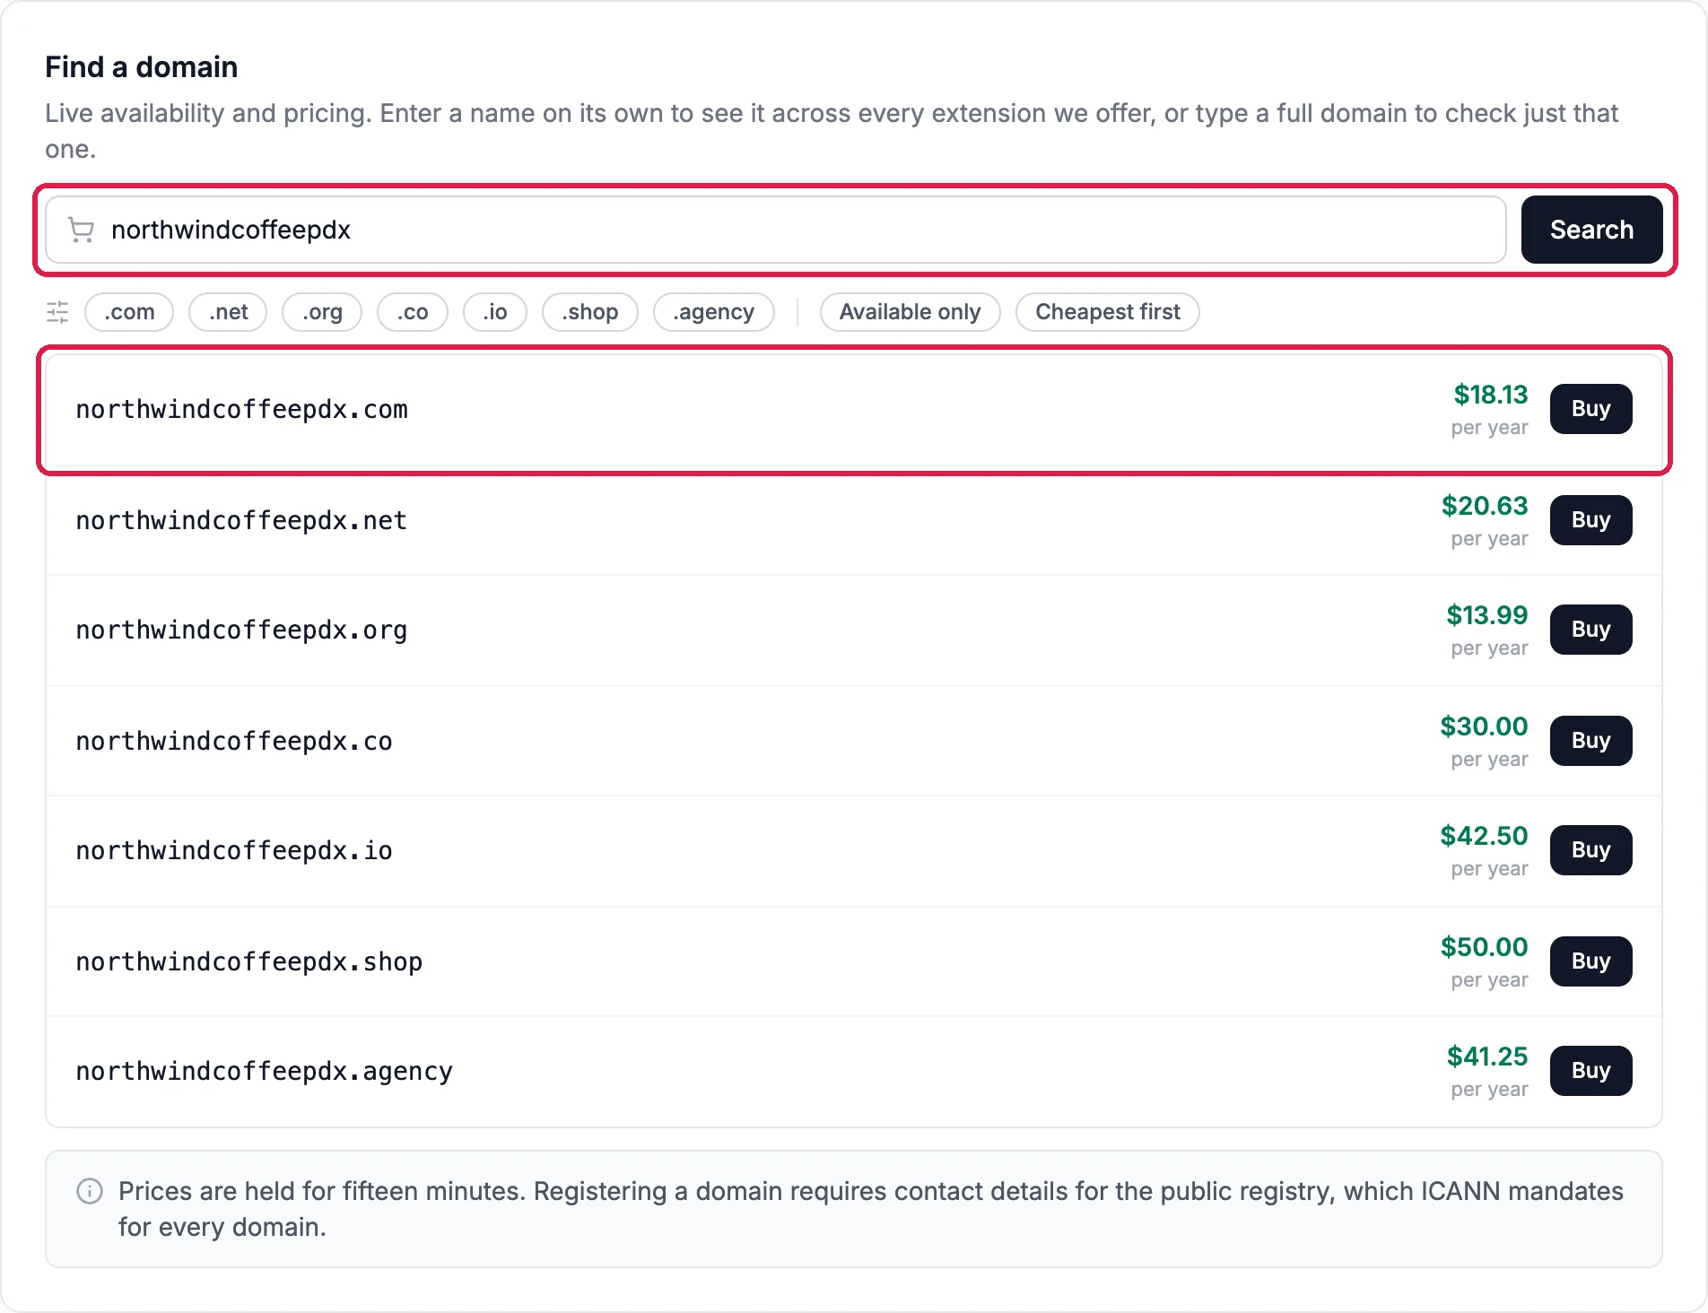1708x1313 pixels.
Task: Click the $13.99 price
Action: (1487, 615)
